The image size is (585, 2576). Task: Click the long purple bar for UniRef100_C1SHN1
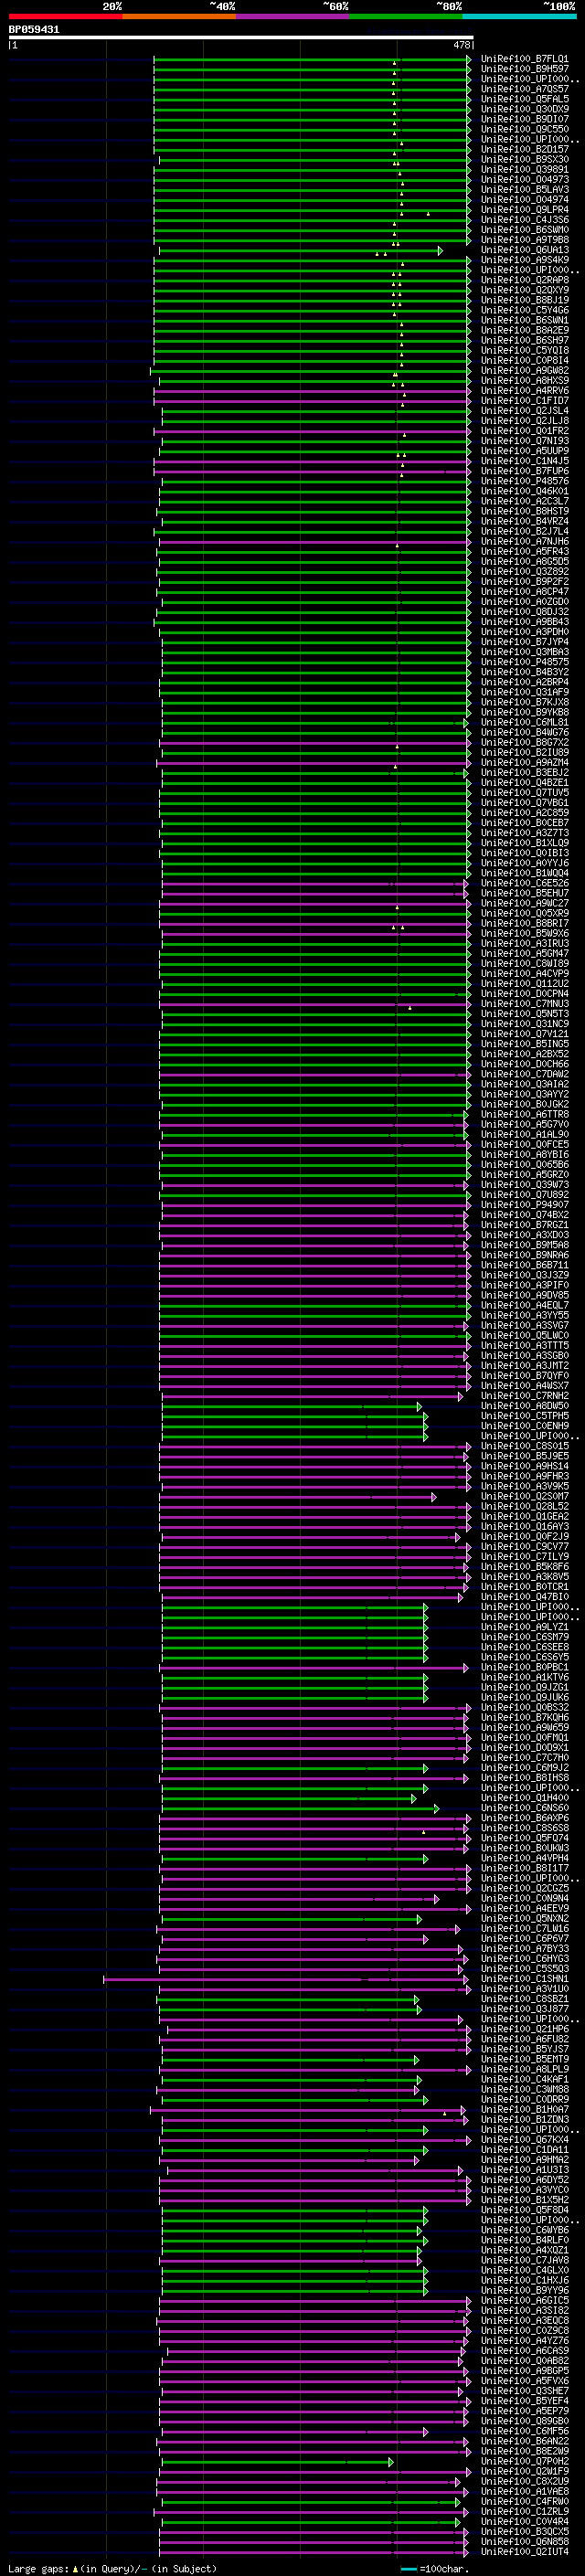pos(286,1979)
